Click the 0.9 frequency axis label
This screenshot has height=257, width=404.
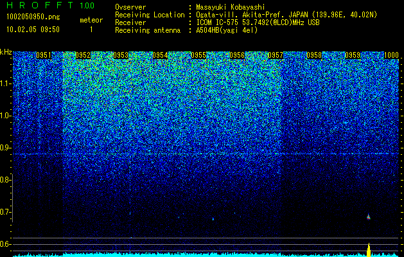[4, 148]
